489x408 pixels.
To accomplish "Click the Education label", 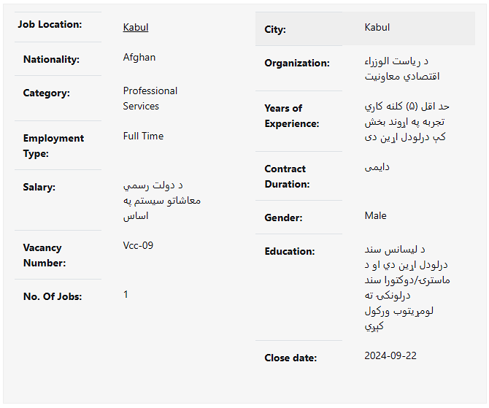I will pos(290,252).
